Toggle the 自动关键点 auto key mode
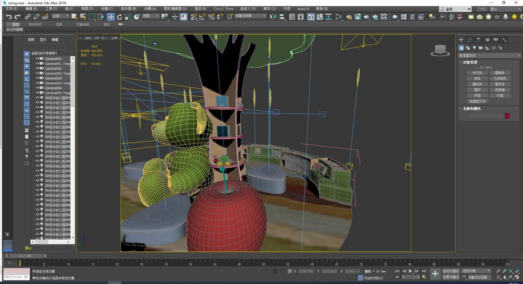 pos(451,271)
